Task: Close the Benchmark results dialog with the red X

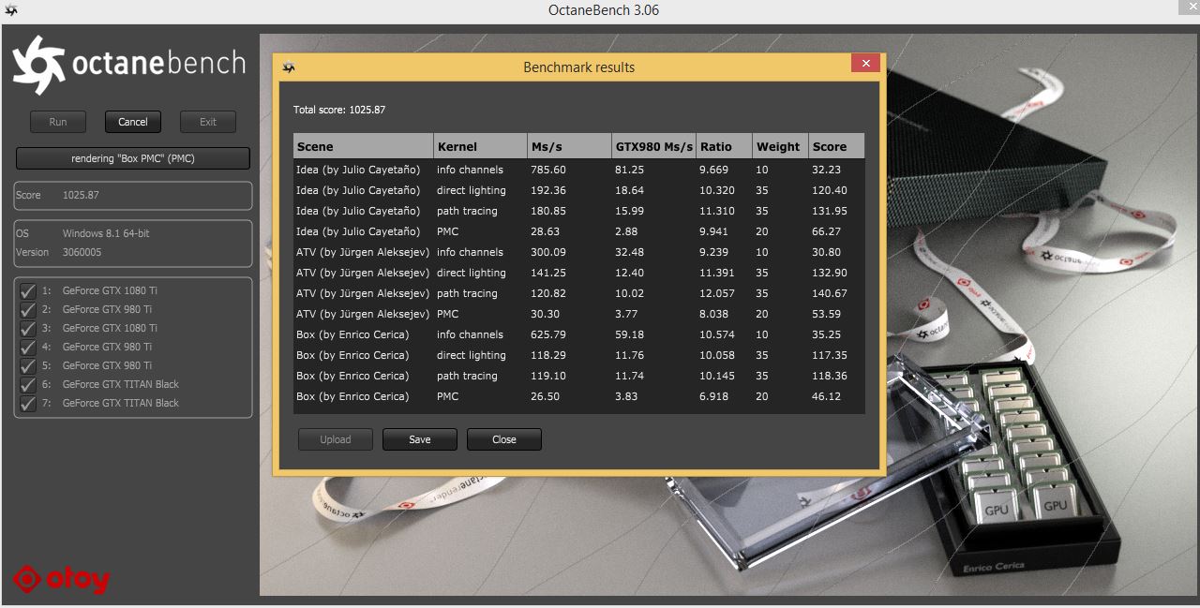Action: point(865,64)
